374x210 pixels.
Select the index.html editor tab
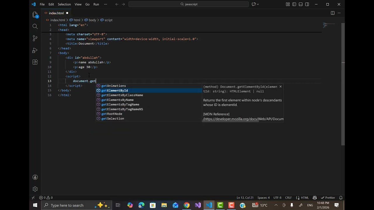(x=56, y=13)
